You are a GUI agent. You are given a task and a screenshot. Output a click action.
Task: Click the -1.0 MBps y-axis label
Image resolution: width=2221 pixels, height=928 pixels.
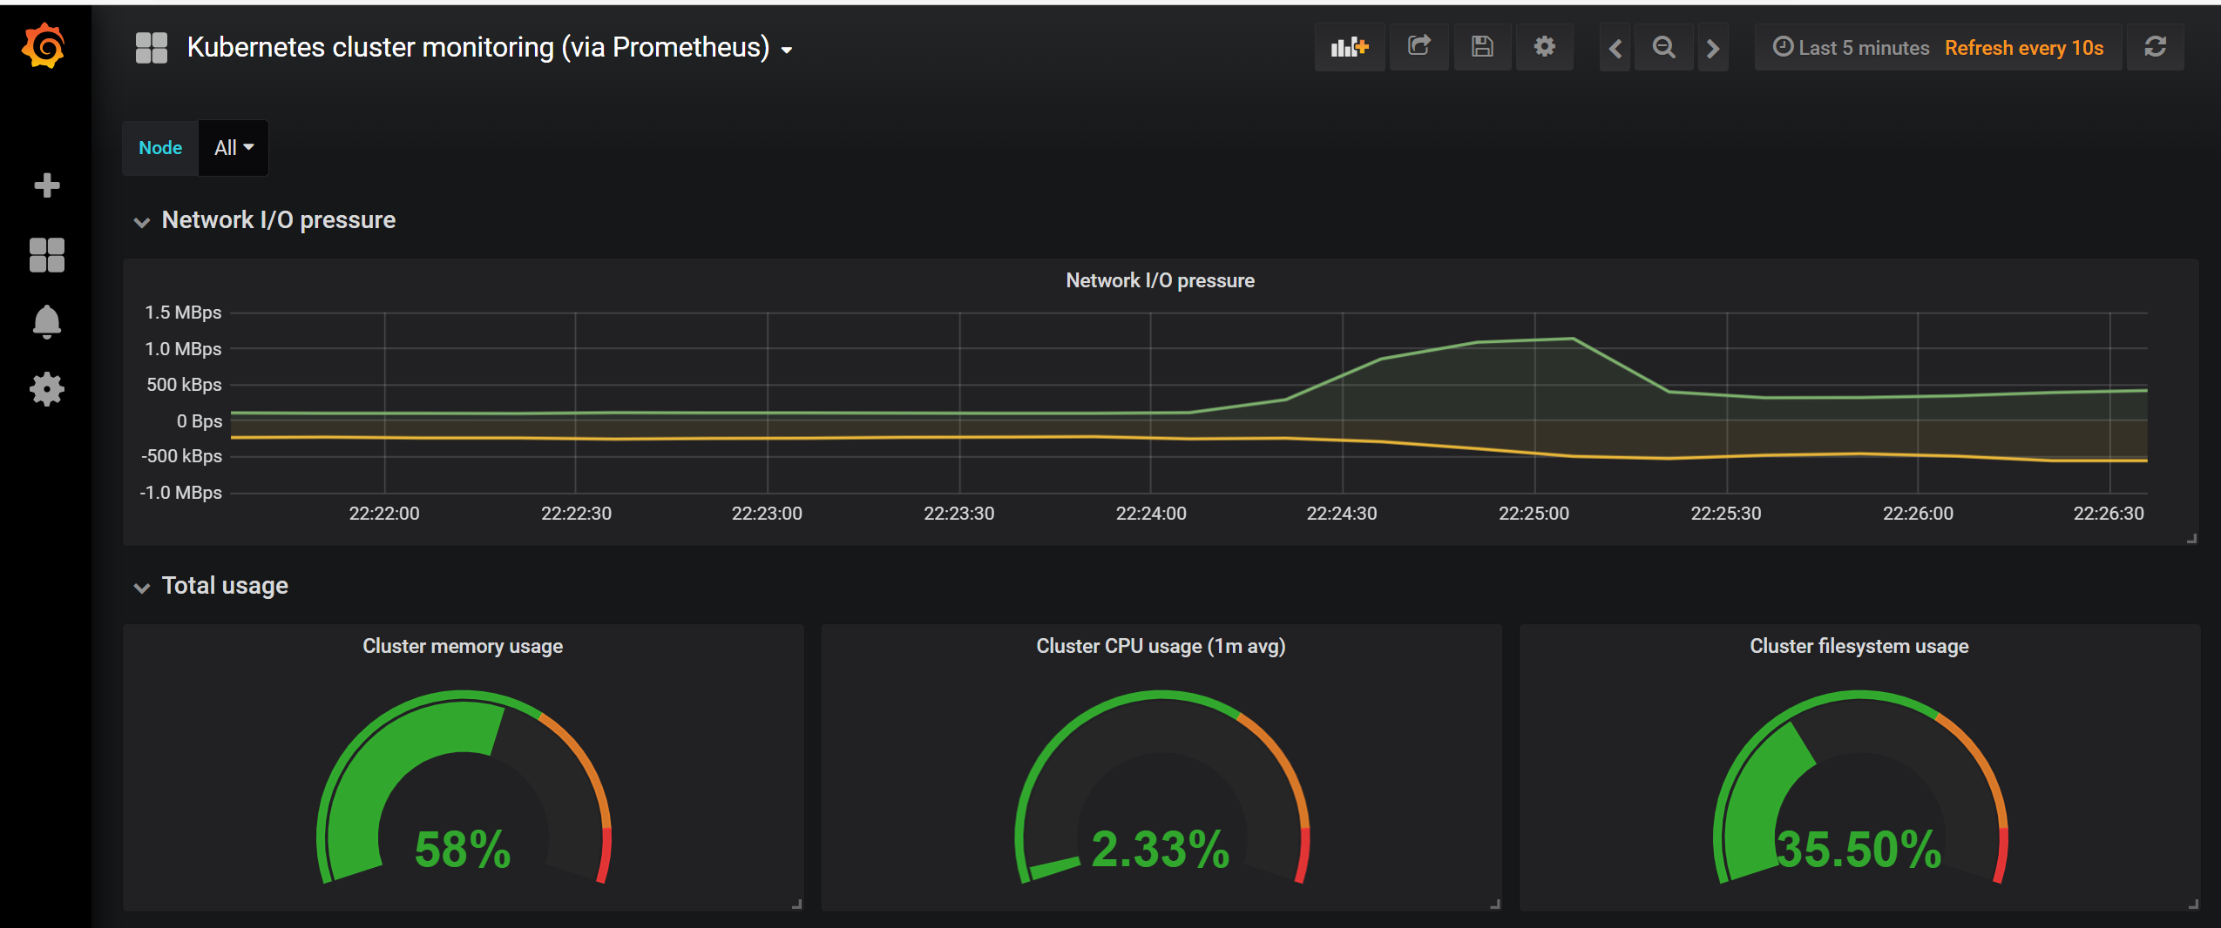pyautogui.click(x=180, y=493)
